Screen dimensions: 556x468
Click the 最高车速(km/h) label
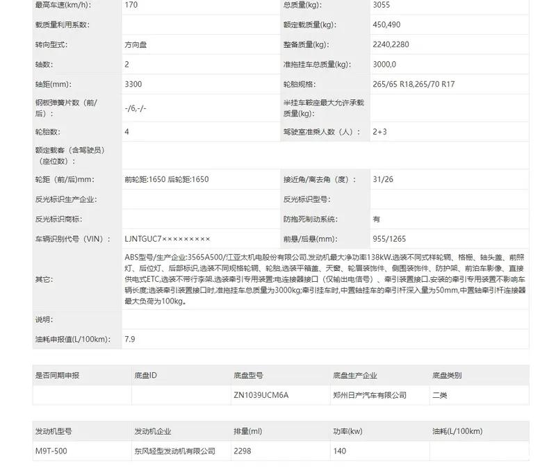[x=63, y=5]
